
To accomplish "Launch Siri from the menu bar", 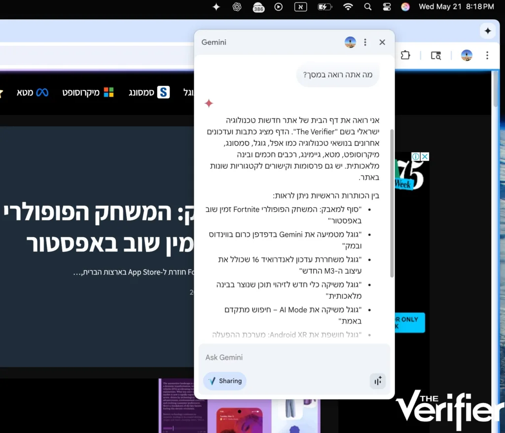I will (x=405, y=7).
